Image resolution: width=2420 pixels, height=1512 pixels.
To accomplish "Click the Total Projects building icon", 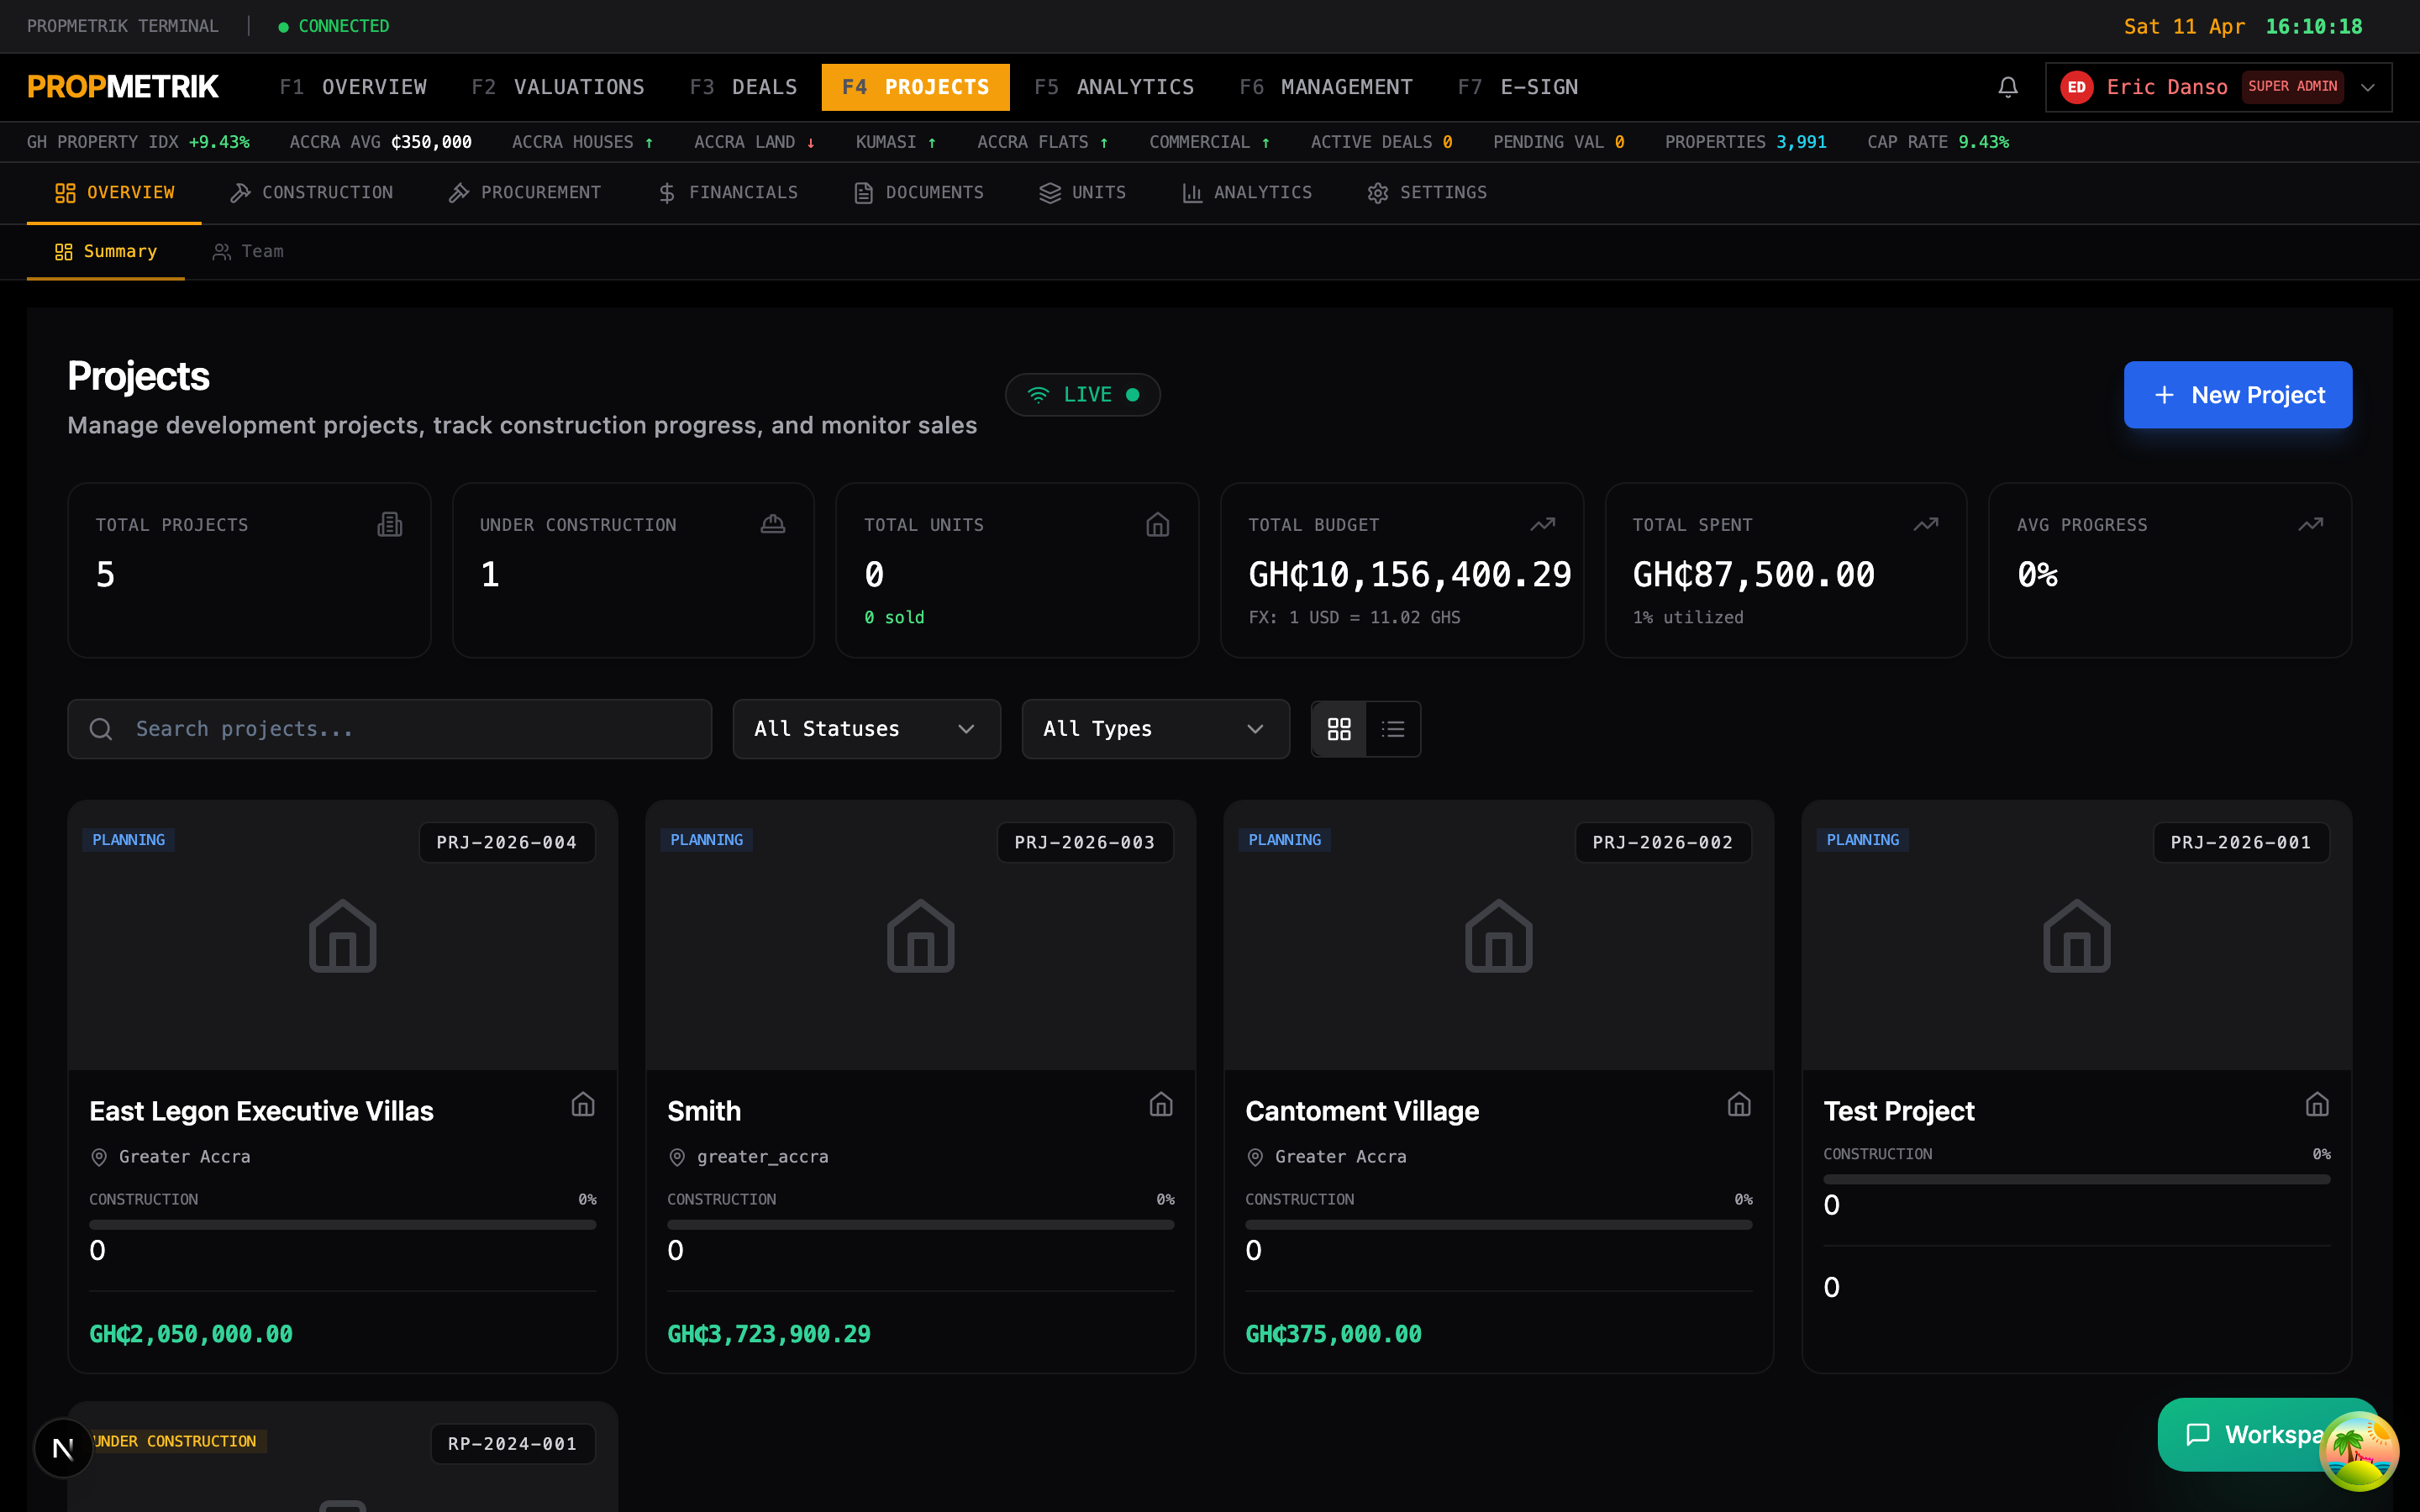I will click(390, 524).
